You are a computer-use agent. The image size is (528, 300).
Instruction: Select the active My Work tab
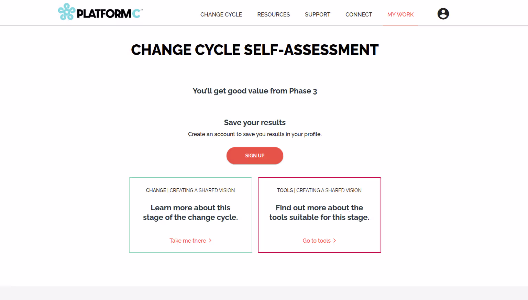tap(400, 14)
